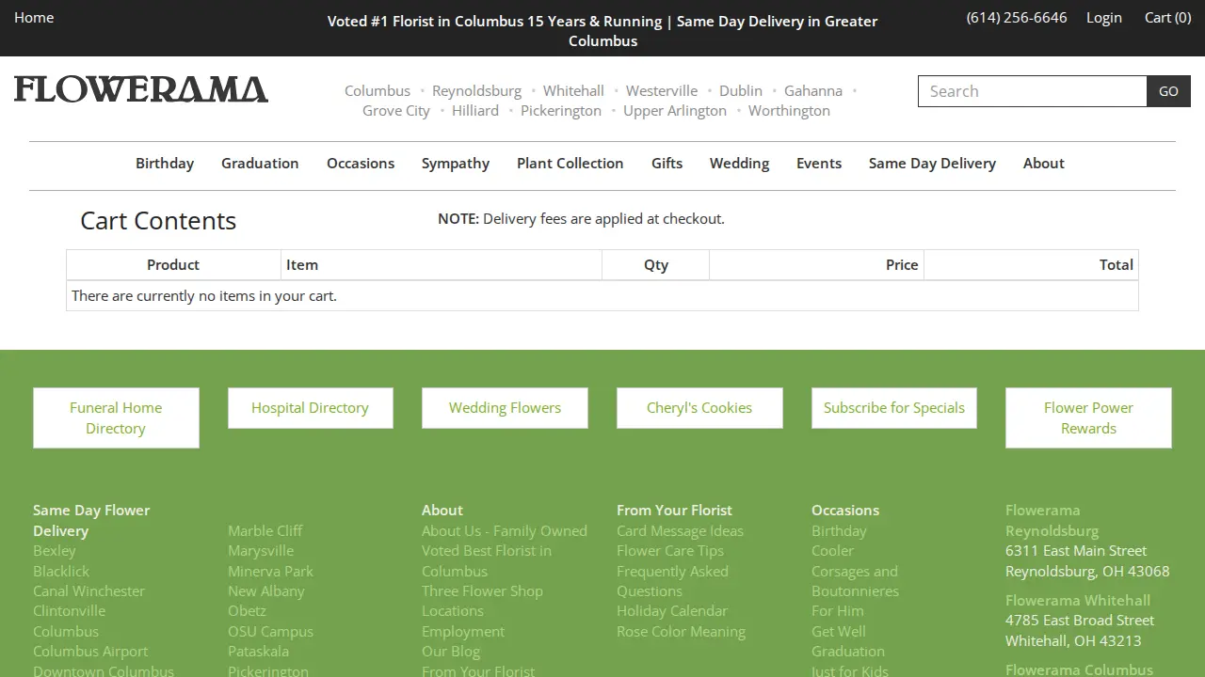This screenshot has width=1205, height=677.
Task: Open the Plant Collection menu
Action: click(570, 164)
